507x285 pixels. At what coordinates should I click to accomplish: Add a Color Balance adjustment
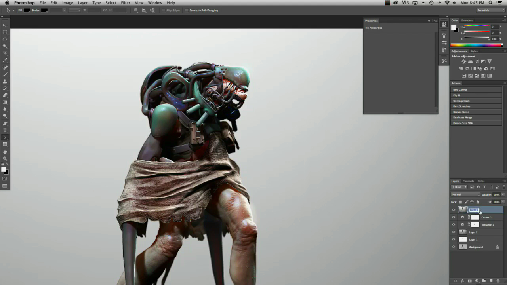coord(467,68)
